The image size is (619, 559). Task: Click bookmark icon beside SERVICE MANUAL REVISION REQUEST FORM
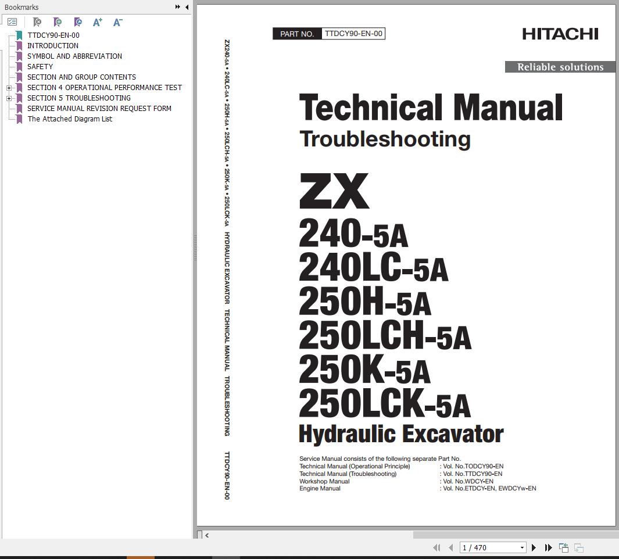(x=19, y=109)
